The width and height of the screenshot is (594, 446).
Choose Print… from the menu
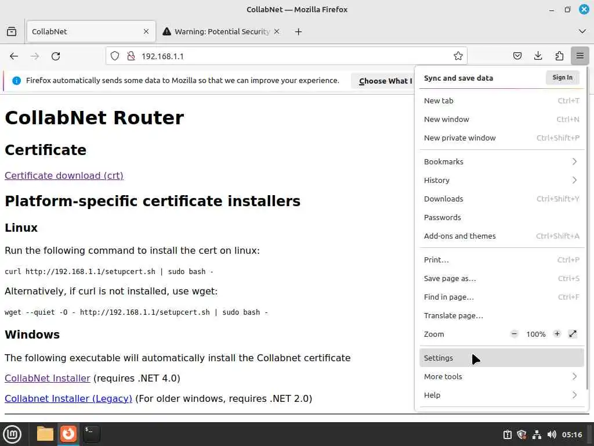(502, 260)
